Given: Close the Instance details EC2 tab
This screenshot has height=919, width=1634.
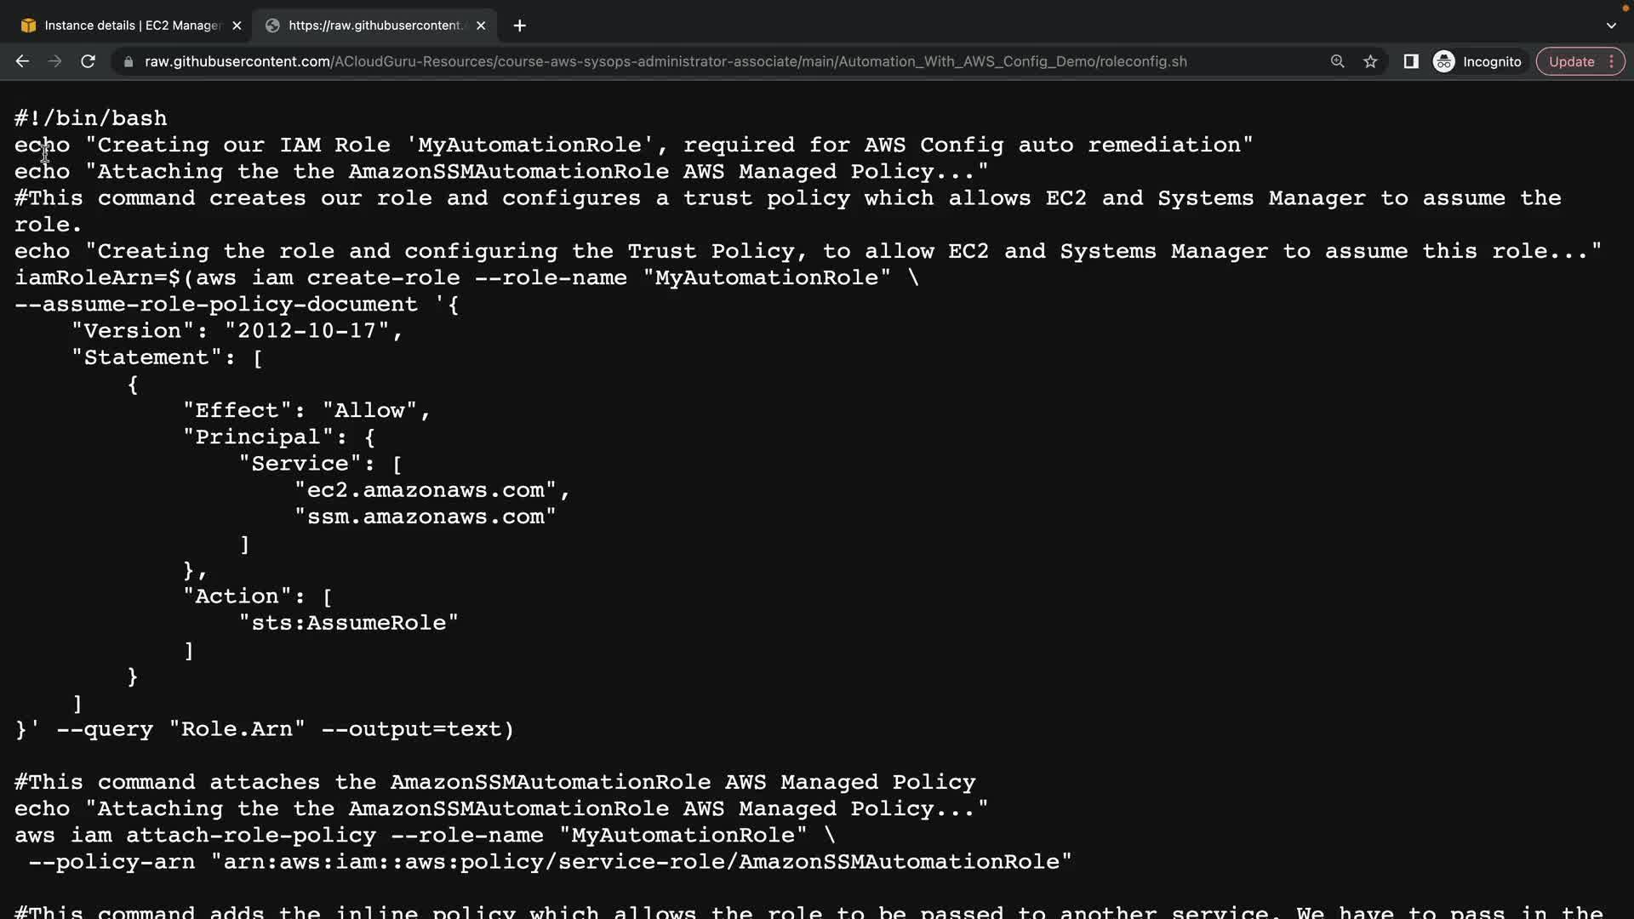Looking at the screenshot, I should 237,26.
